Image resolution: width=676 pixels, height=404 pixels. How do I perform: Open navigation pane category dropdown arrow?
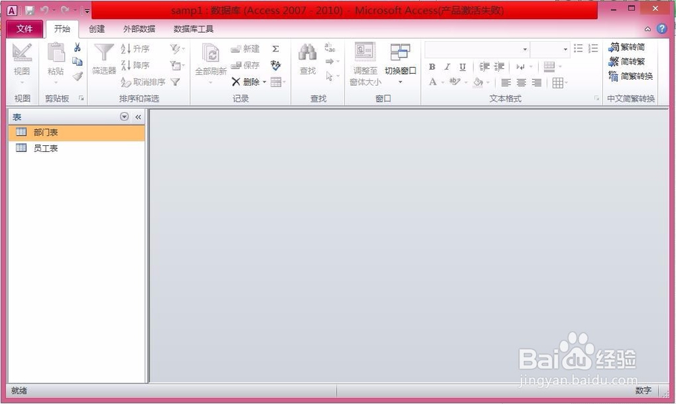pyautogui.click(x=124, y=117)
